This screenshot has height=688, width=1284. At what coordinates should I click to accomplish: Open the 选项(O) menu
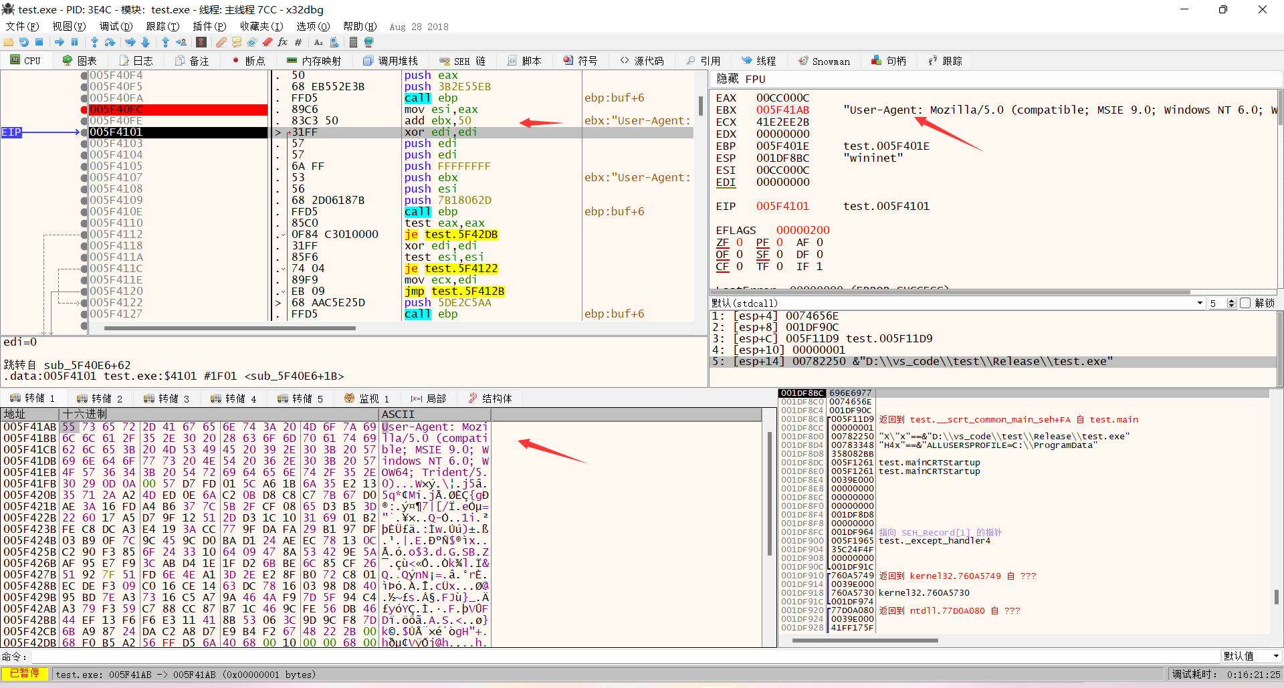pos(313,27)
